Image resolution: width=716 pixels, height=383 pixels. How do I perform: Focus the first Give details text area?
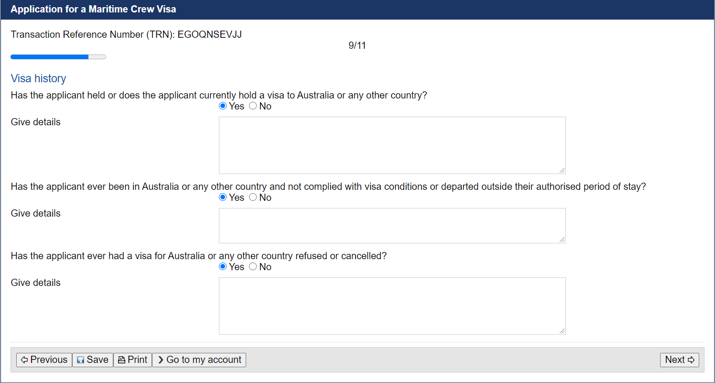(x=392, y=145)
